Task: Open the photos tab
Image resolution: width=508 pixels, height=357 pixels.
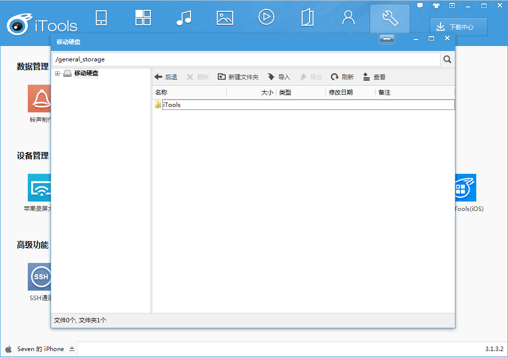Action: (225, 18)
